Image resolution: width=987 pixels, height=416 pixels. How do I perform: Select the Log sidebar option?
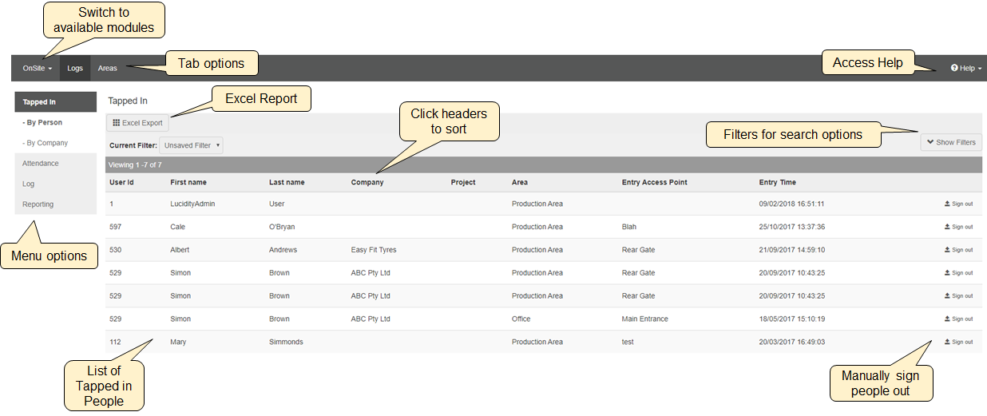coord(29,184)
